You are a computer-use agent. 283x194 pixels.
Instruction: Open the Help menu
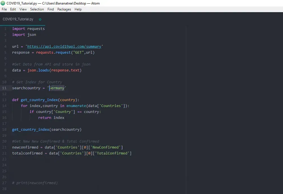pyautogui.click(x=78, y=9)
